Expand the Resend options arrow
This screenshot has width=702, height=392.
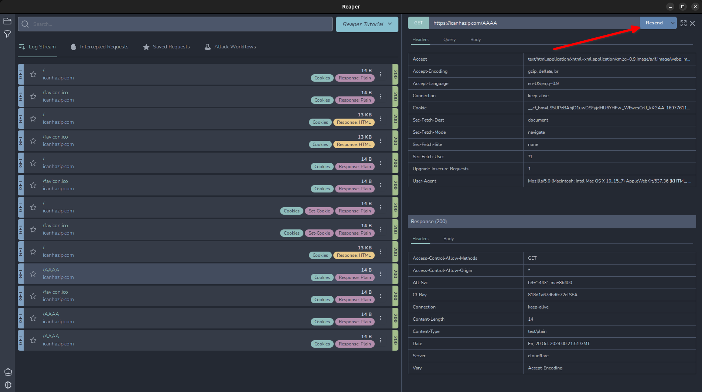coord(673,23)
